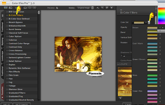Collapse the LOUPE section
The width and height of the screenshot is (165, 105).
(x=118, y=64)
